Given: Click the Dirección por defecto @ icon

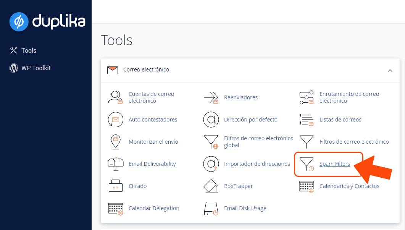Looking at the screenshot, I should click(x=211, y=120).
